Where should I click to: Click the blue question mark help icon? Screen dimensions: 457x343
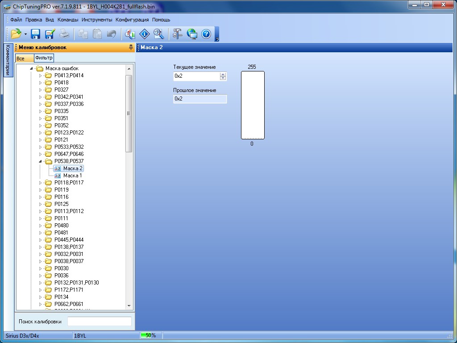(206, 34)
